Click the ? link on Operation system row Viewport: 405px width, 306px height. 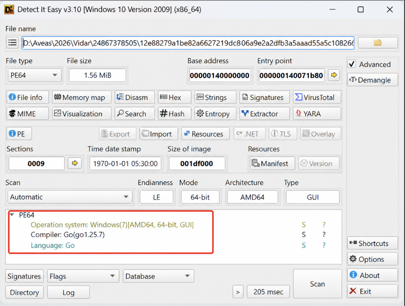pos(324,225)
